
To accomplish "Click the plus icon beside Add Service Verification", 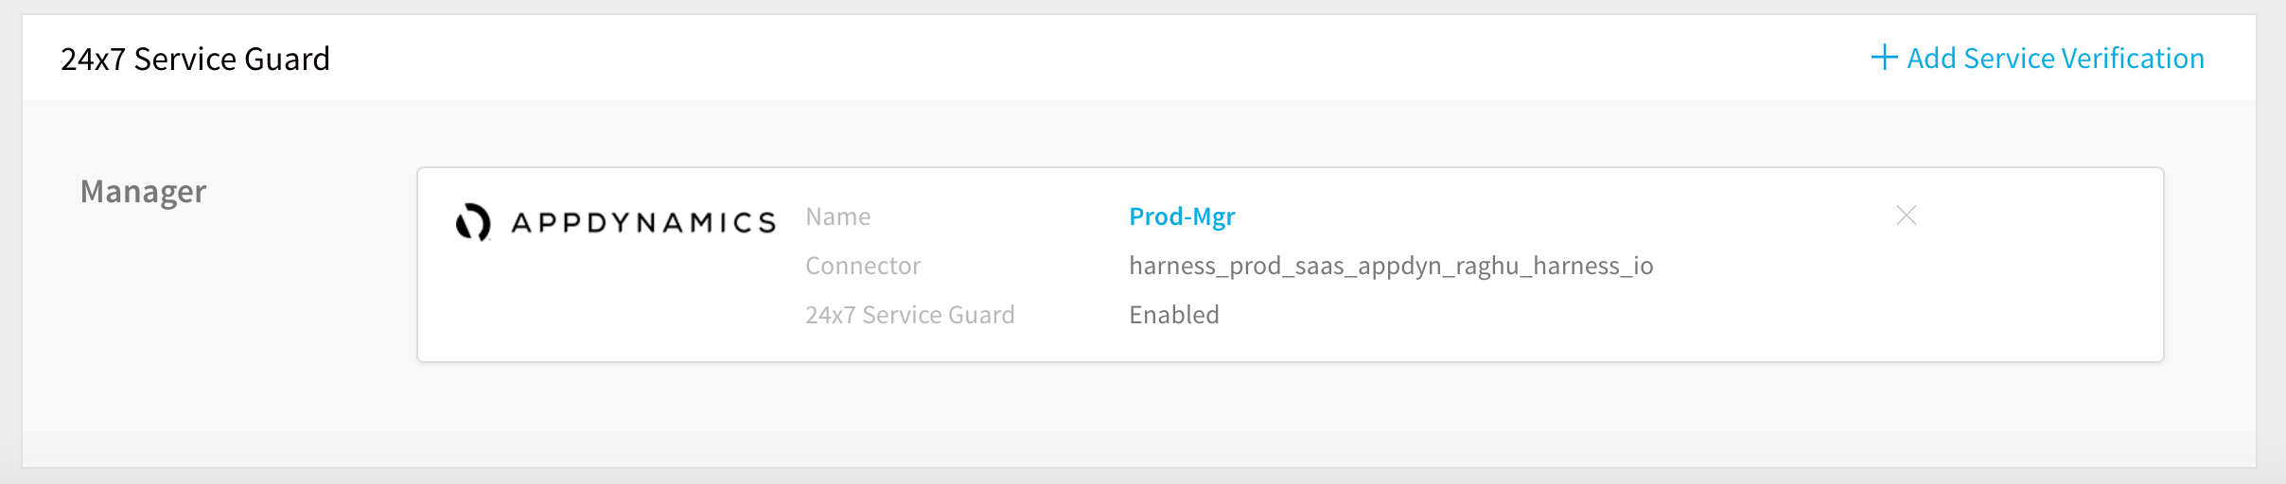I will tap(1884, 58).
